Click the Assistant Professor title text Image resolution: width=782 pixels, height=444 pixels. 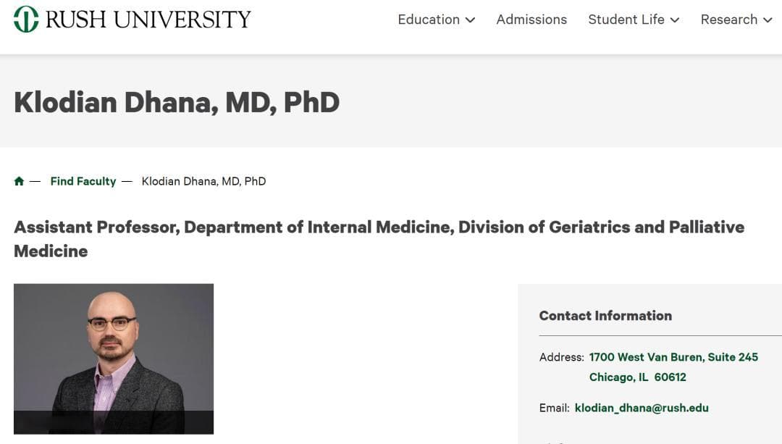click(x=379, y=239)
